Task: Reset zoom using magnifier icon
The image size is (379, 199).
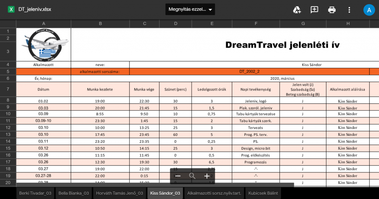Action: 192,176
